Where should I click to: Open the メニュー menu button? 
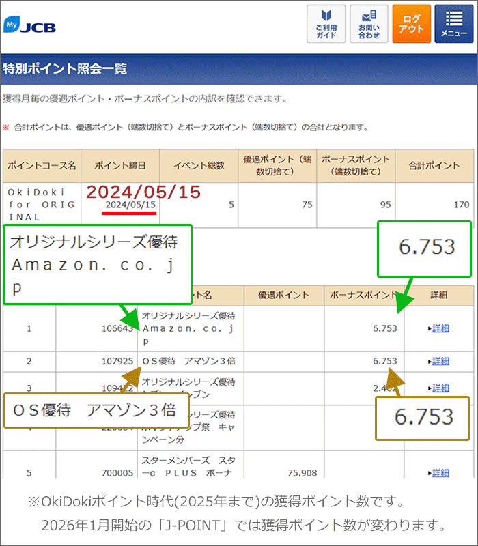point(454,24)
